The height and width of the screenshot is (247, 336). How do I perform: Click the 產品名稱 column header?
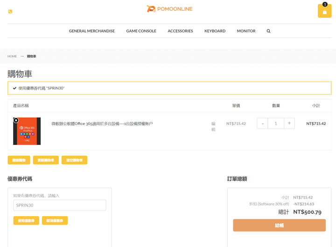(21, 106)
